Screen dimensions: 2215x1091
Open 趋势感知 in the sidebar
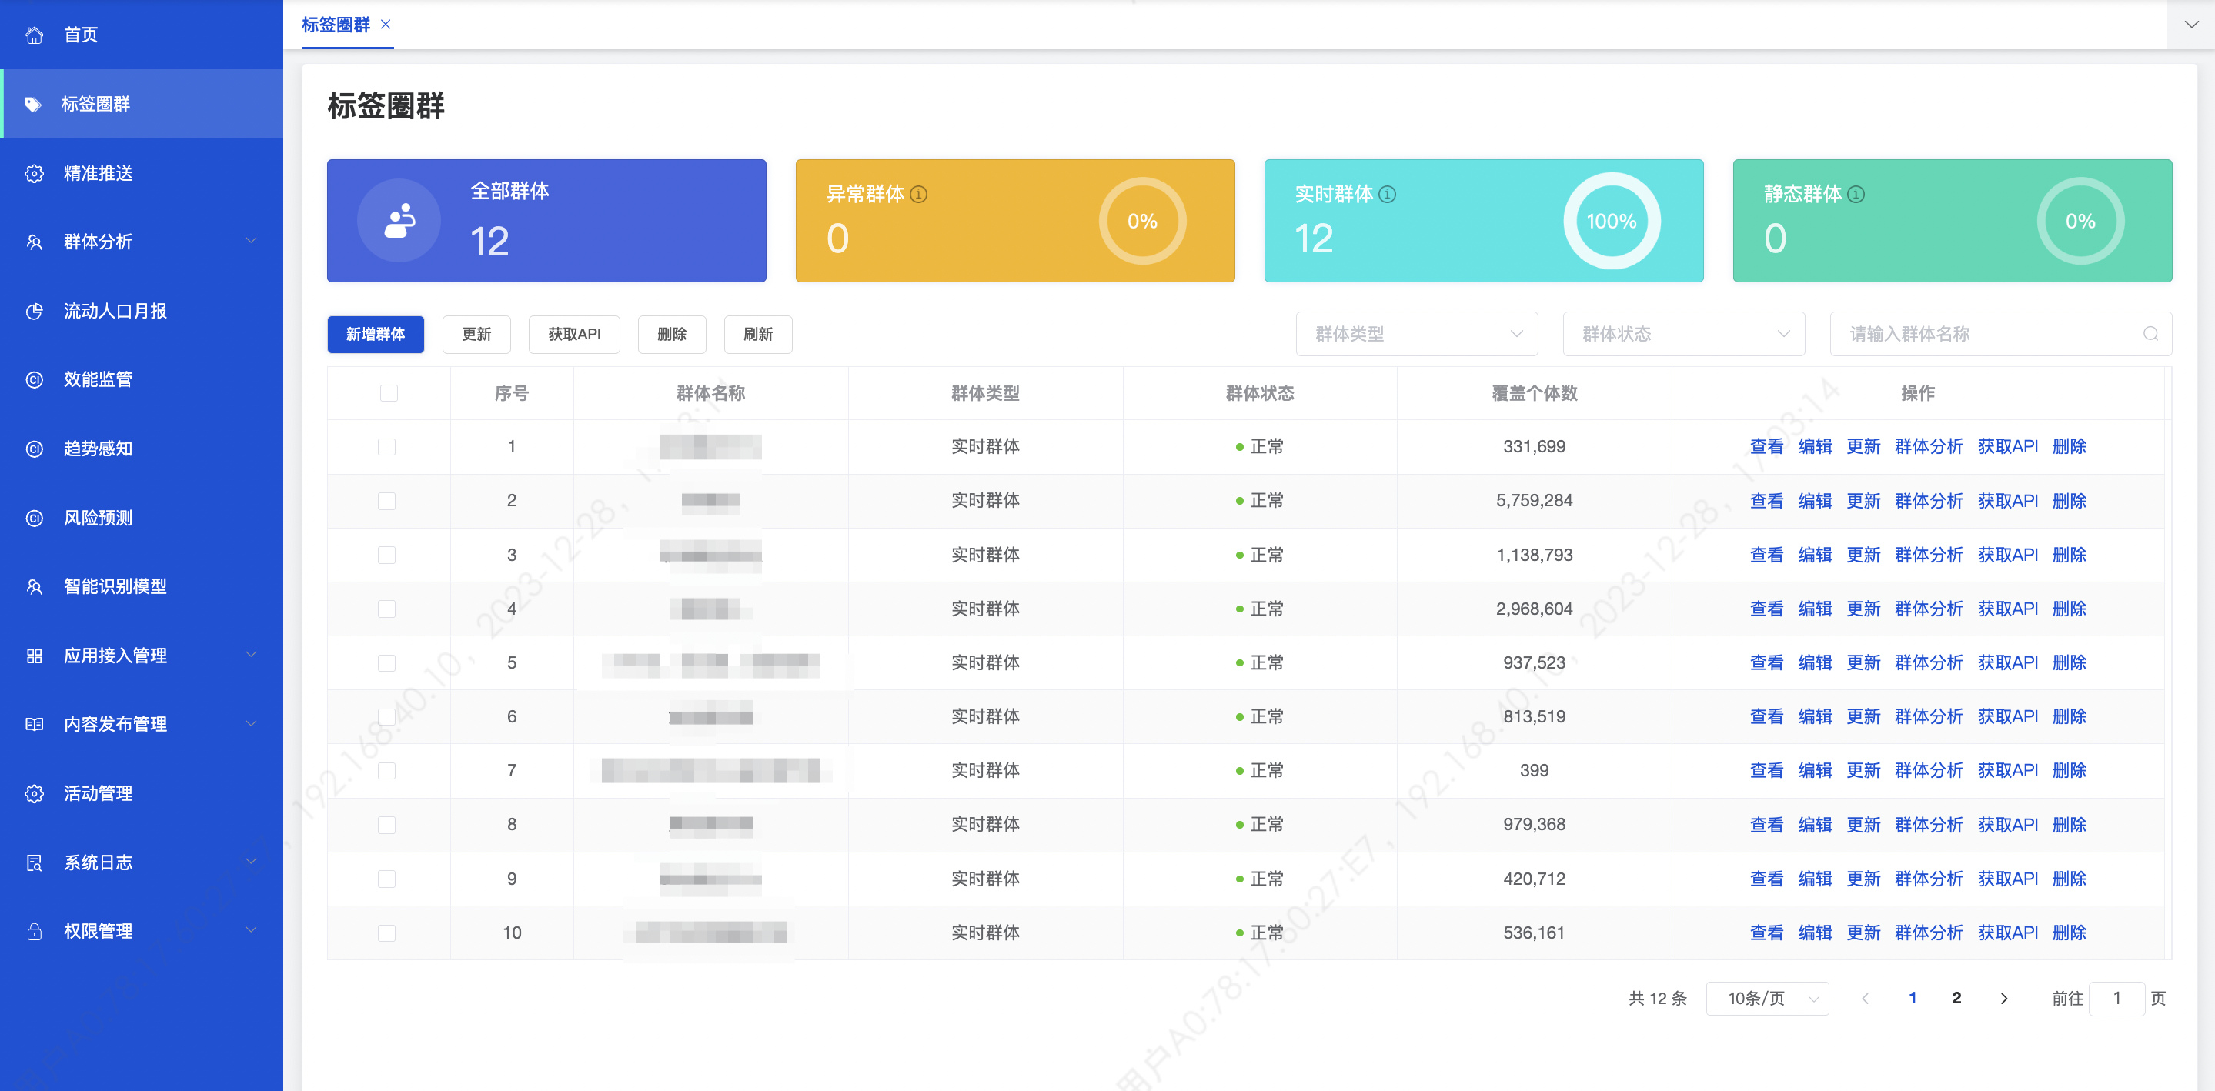click(141, 448)
